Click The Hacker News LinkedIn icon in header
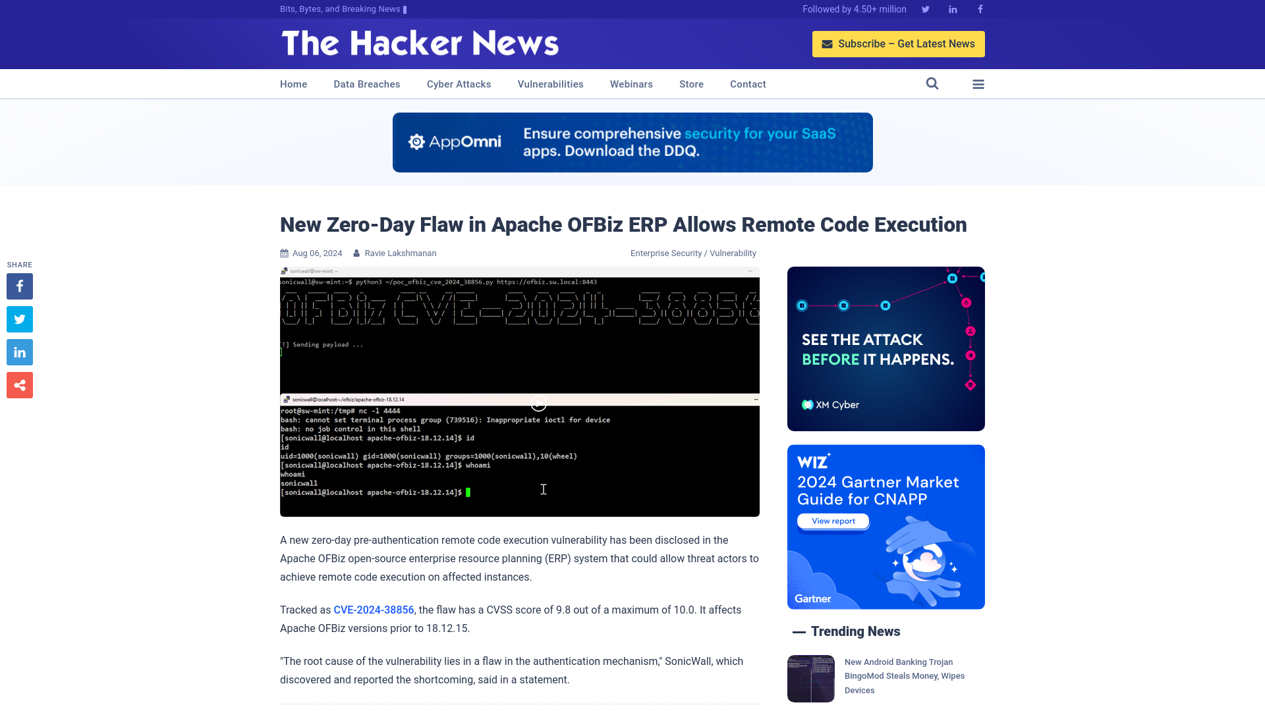 click(x=952, y=9)
